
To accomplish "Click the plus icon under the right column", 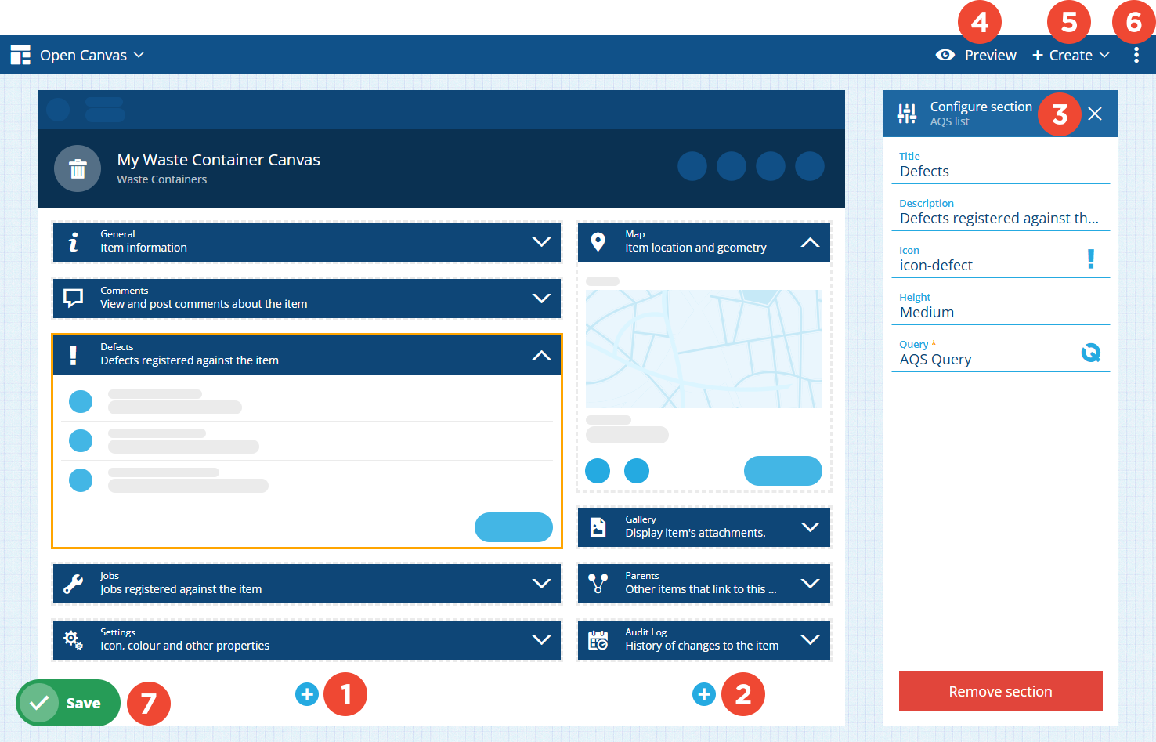I will pos(703,694).
